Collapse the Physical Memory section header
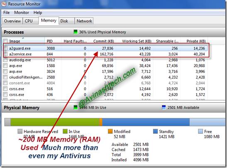Screen dimensions: 227x168 (114, 108)
